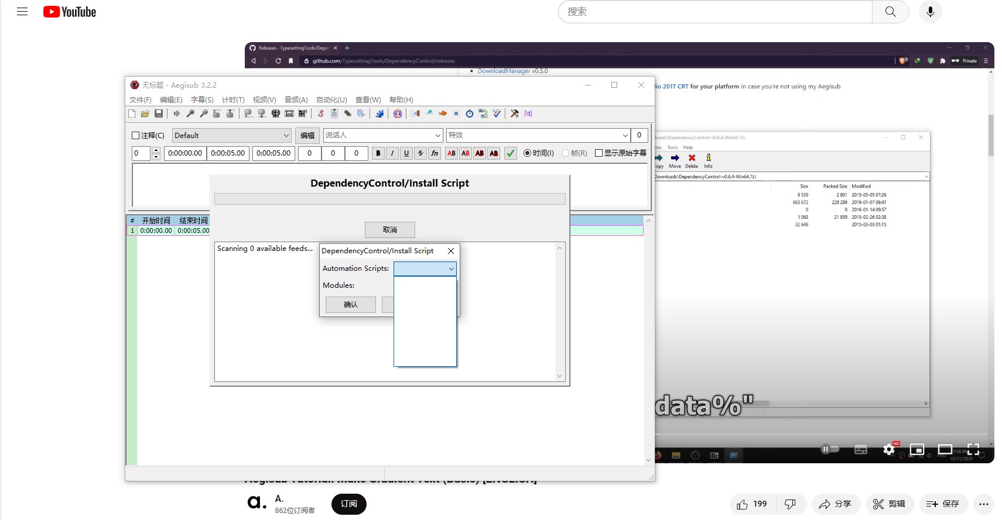Enable the 显示原始字幕 checkbox
Image resolution: width=1002 pixels, height=520 pixels.
621,153
